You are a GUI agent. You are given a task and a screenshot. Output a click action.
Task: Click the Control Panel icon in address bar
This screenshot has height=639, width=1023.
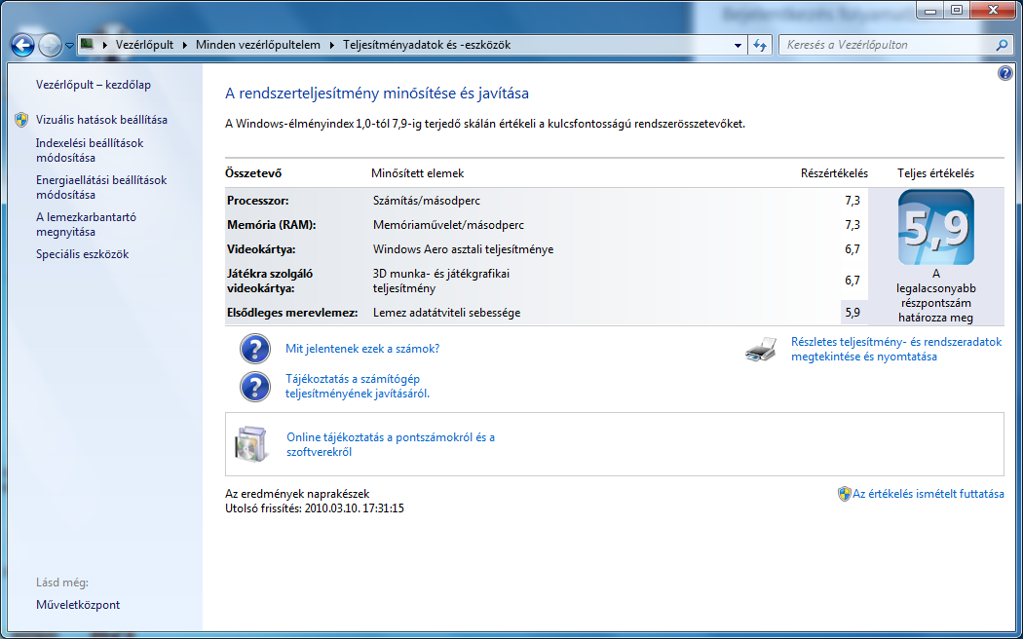pyautogui.click(x=87, y=45)
